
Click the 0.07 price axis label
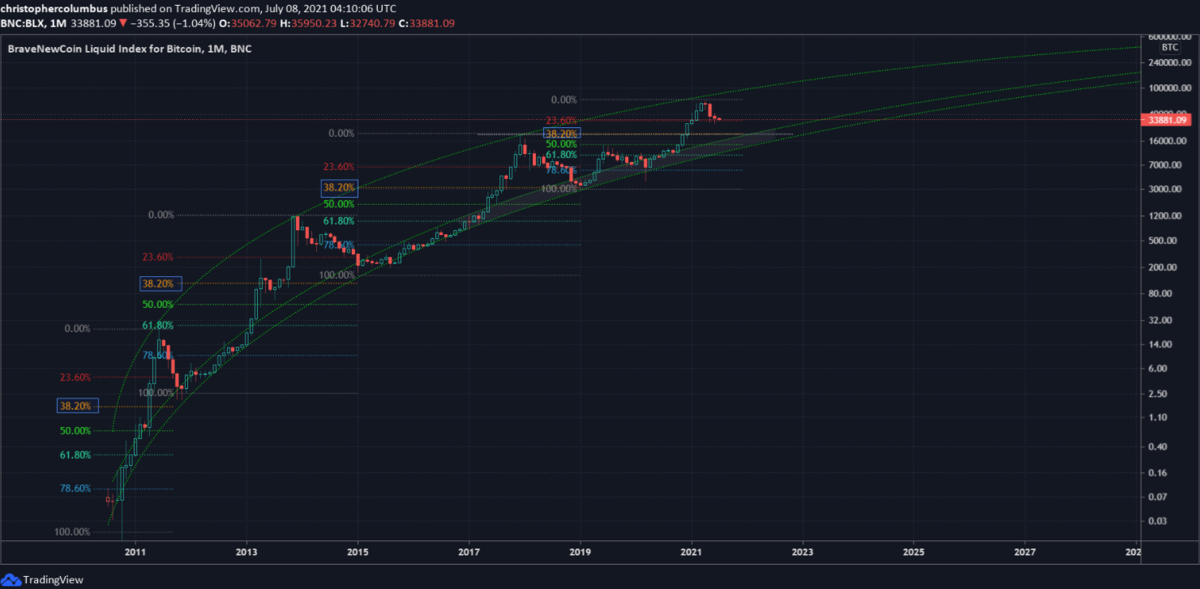point(1158,497)
